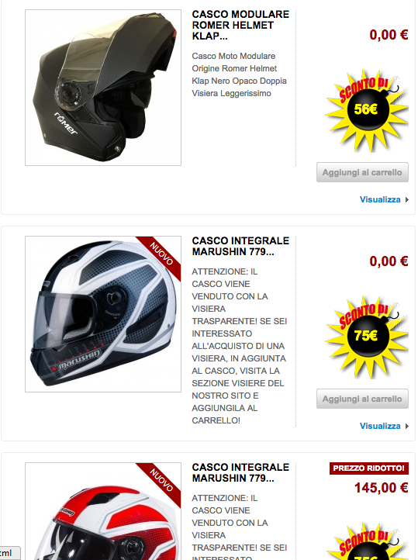418x560 pixels.
Task: Open the second Casco Integrale Marushin 779 title
Action: pyautogui.click(x=240, y=247)
